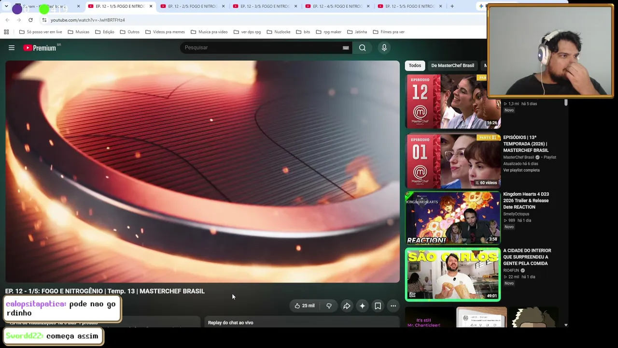Dislike the MasterChef video
Viewport: 618px width, 348px height.
pyautogui.click(x=329, y=305)
